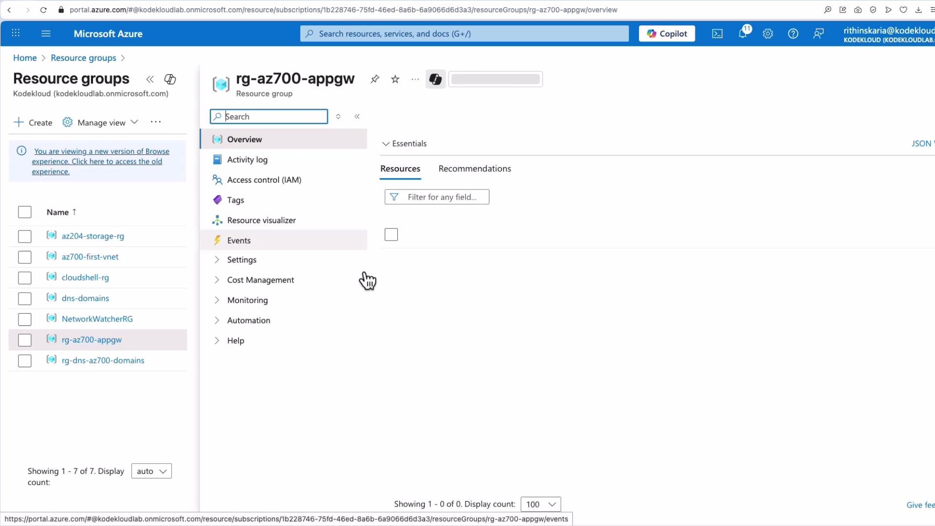The width and height of the screenshot is (935, 526).
Task: Reload the browser page
Action: pyautogui.click(x=43, y=10)
